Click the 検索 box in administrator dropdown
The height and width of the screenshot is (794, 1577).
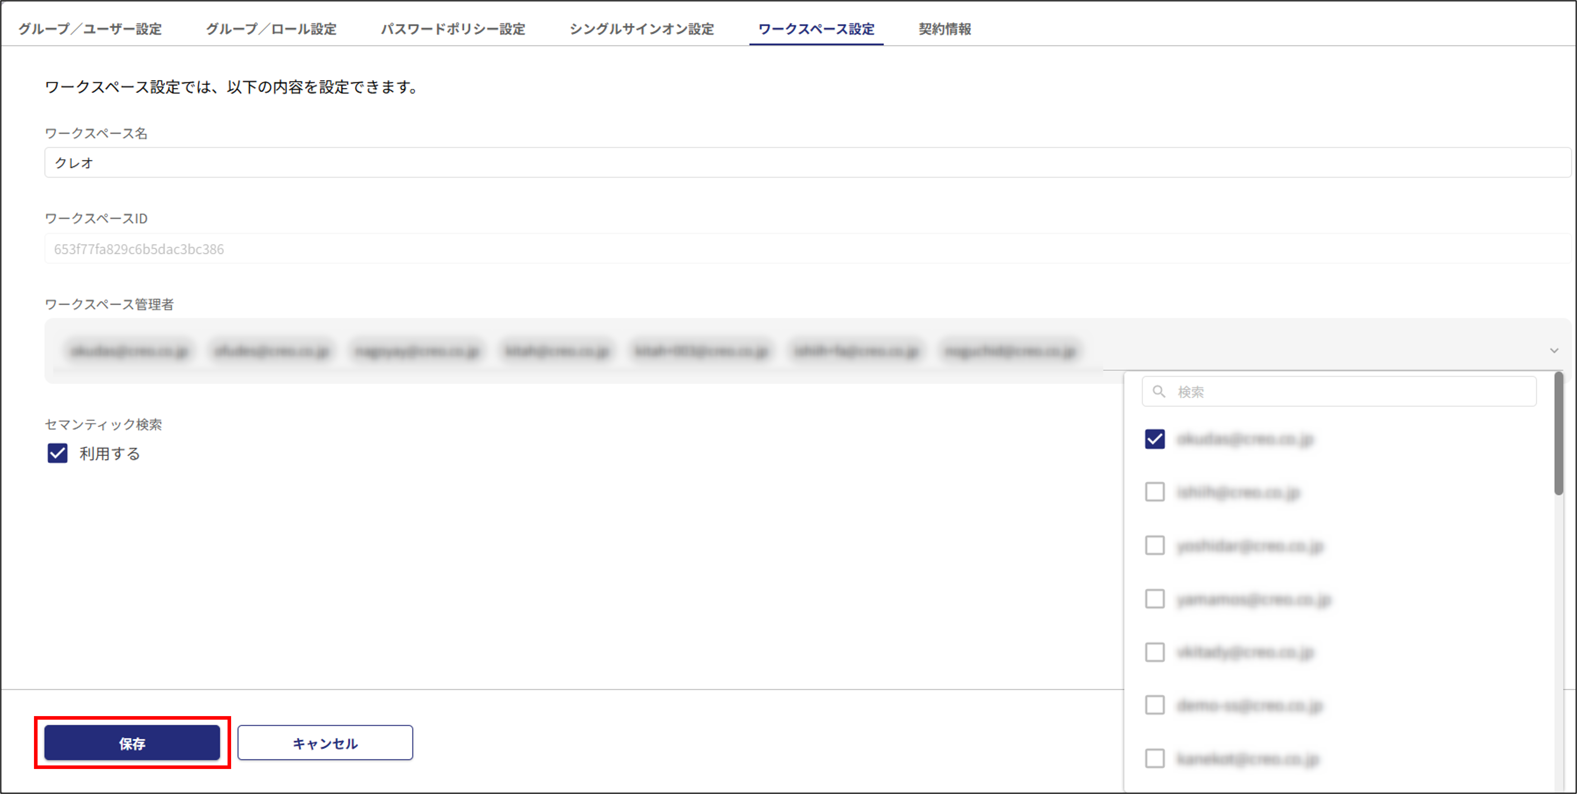click(x=1339, y=391)
